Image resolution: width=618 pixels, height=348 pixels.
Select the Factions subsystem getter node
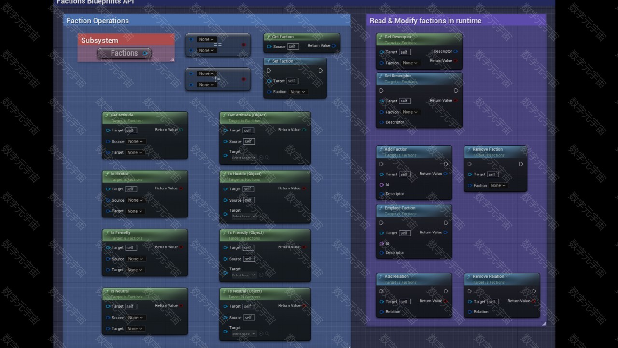[125, 53]
